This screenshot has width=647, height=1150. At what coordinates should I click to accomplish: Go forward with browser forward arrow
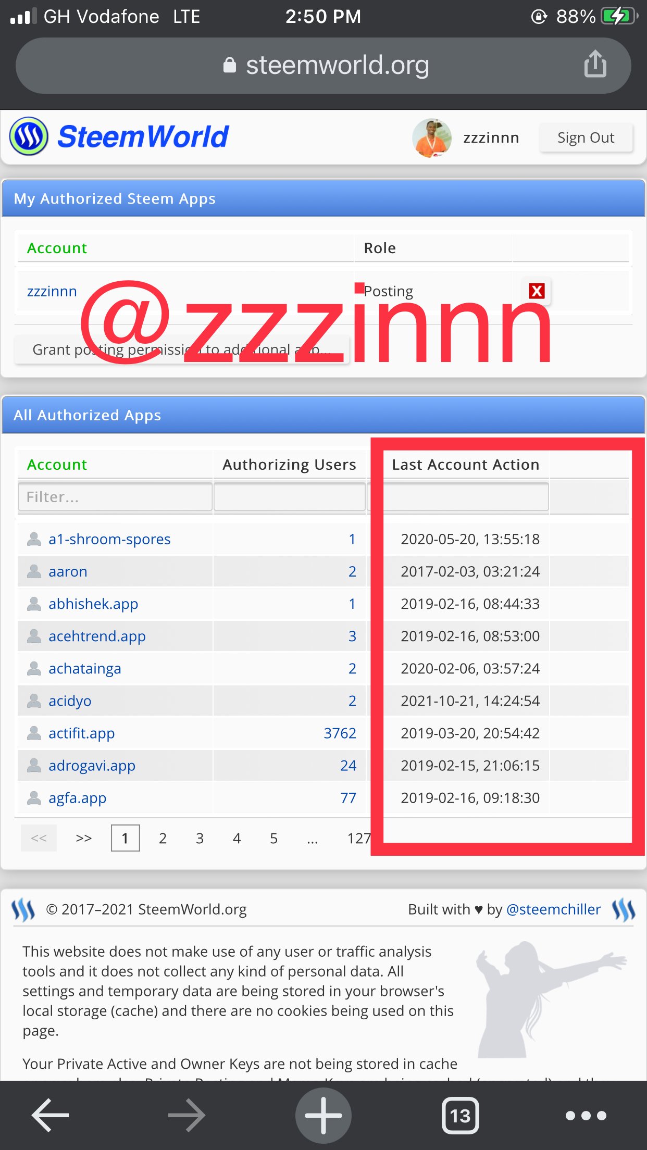[x=186, y=1116]
